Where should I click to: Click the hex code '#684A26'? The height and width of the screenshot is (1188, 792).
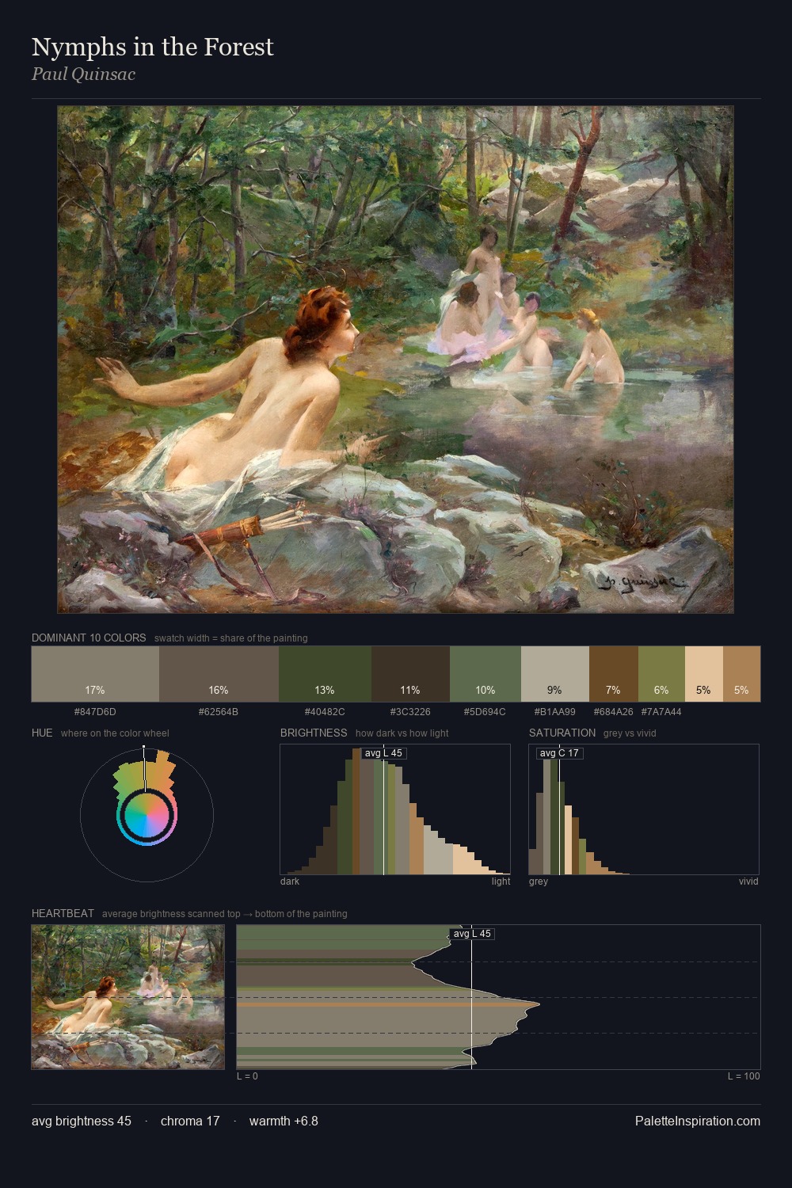click(x=614, y=712)
